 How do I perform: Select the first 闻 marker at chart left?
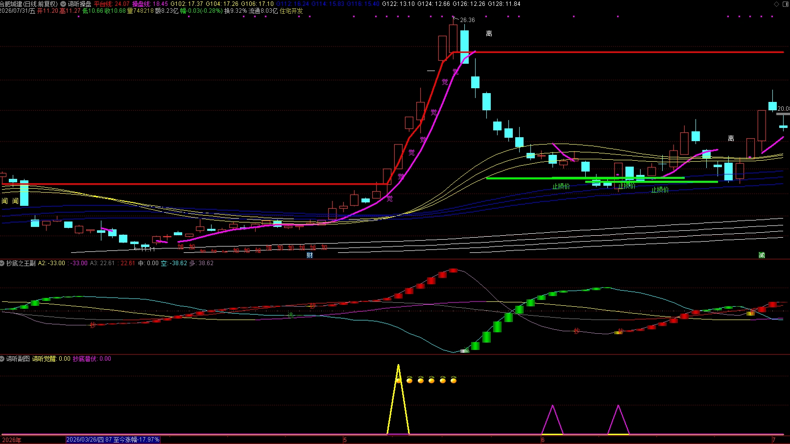5,201
